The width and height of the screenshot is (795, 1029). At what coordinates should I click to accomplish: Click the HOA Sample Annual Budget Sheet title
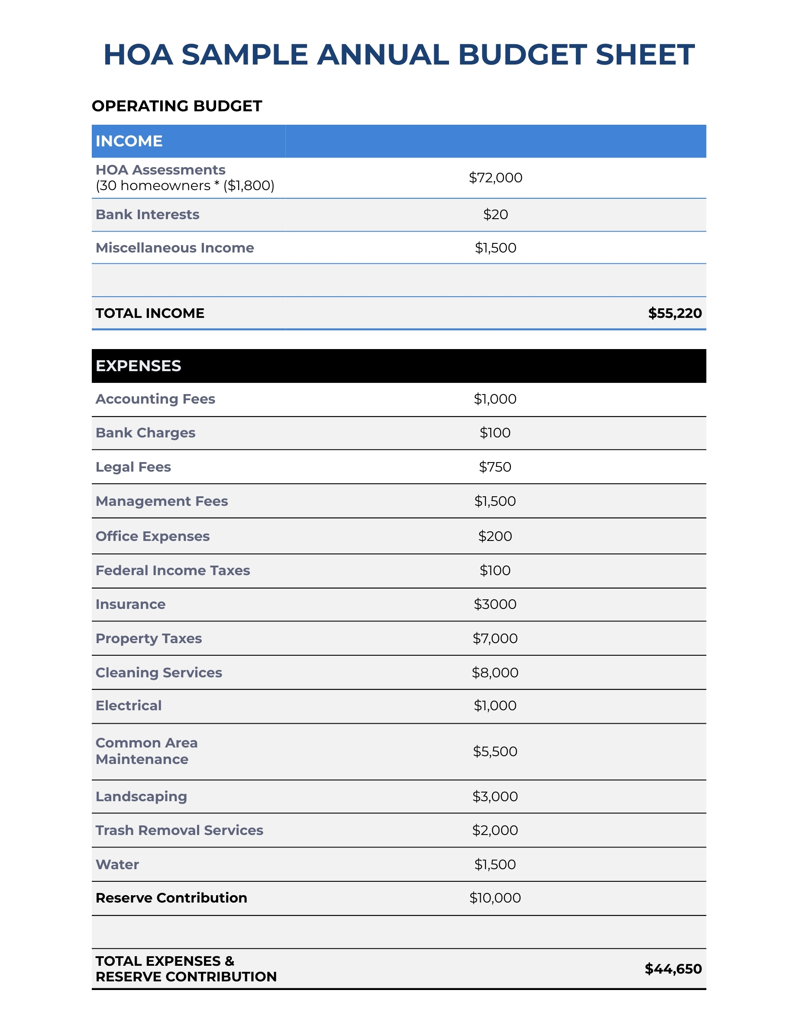[398, 54]
